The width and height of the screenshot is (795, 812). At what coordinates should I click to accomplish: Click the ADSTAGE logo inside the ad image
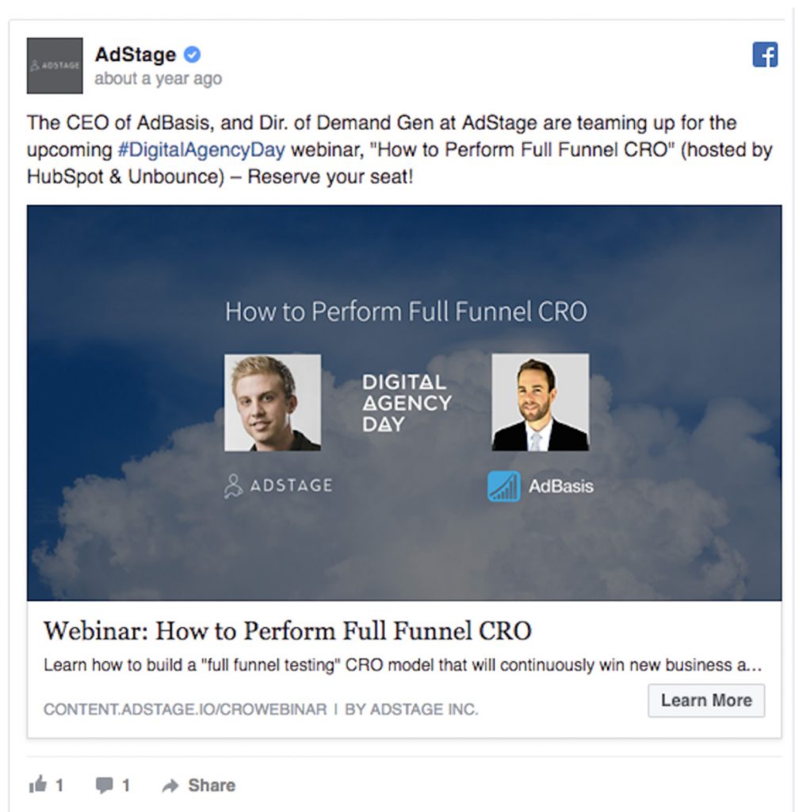(277, 485)
